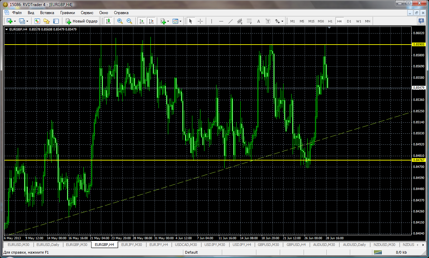Click the Default profile in status bar
This screenshot has width=429, height=258.
pos(191,252)
